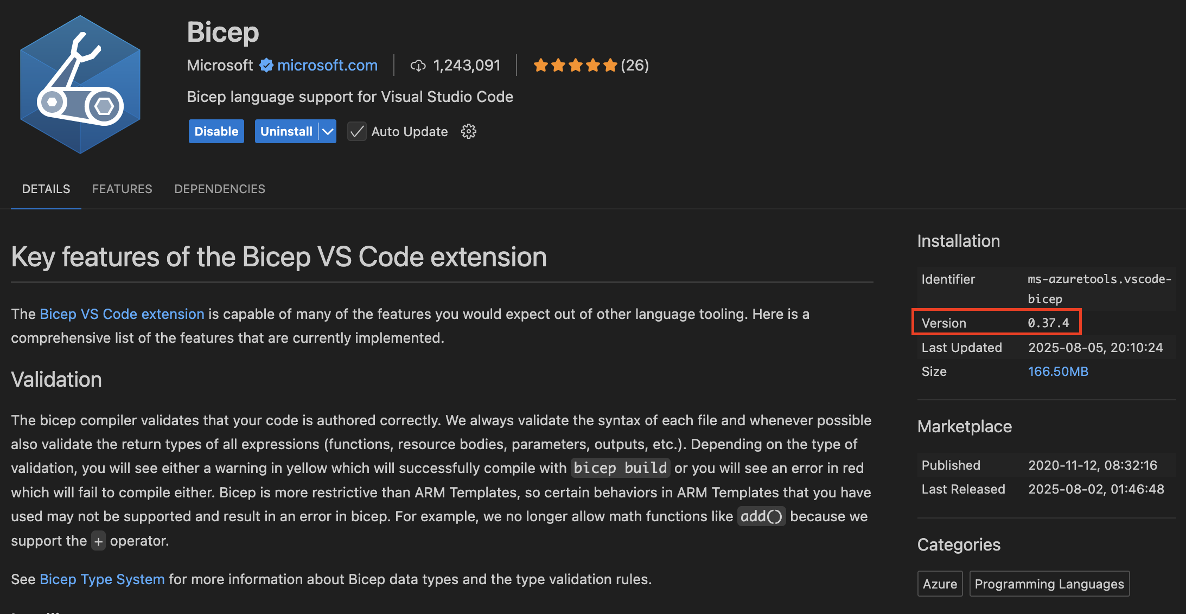This screenshot has height=614, width=1186.
Task: Click the highlighted Version 0.37.4 field
Action: pos(997,322)
